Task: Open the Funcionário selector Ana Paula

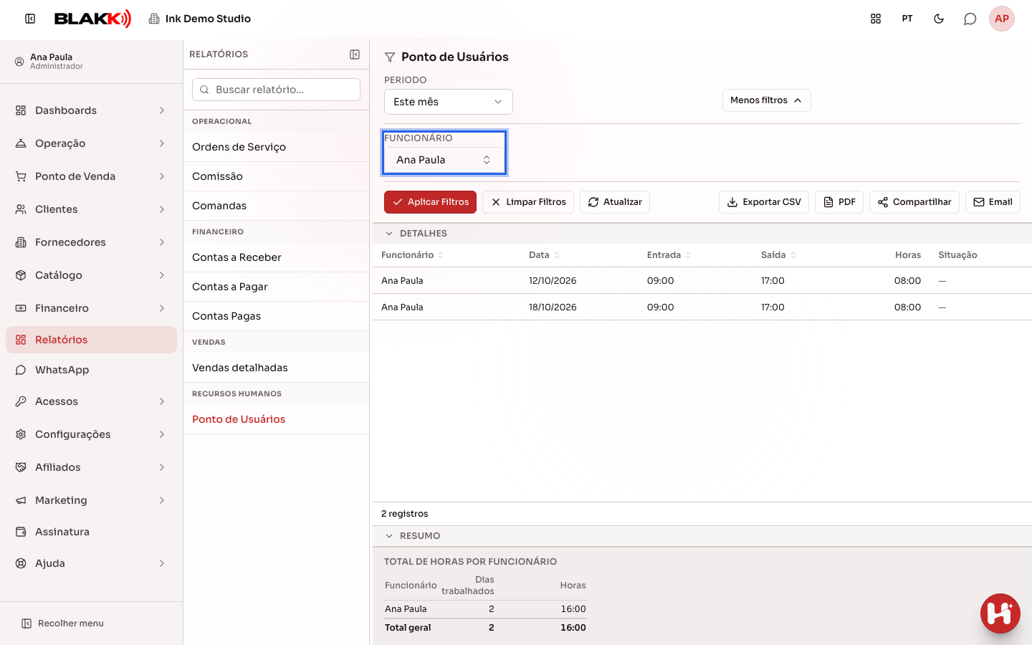Action: (x=444, y=160)
